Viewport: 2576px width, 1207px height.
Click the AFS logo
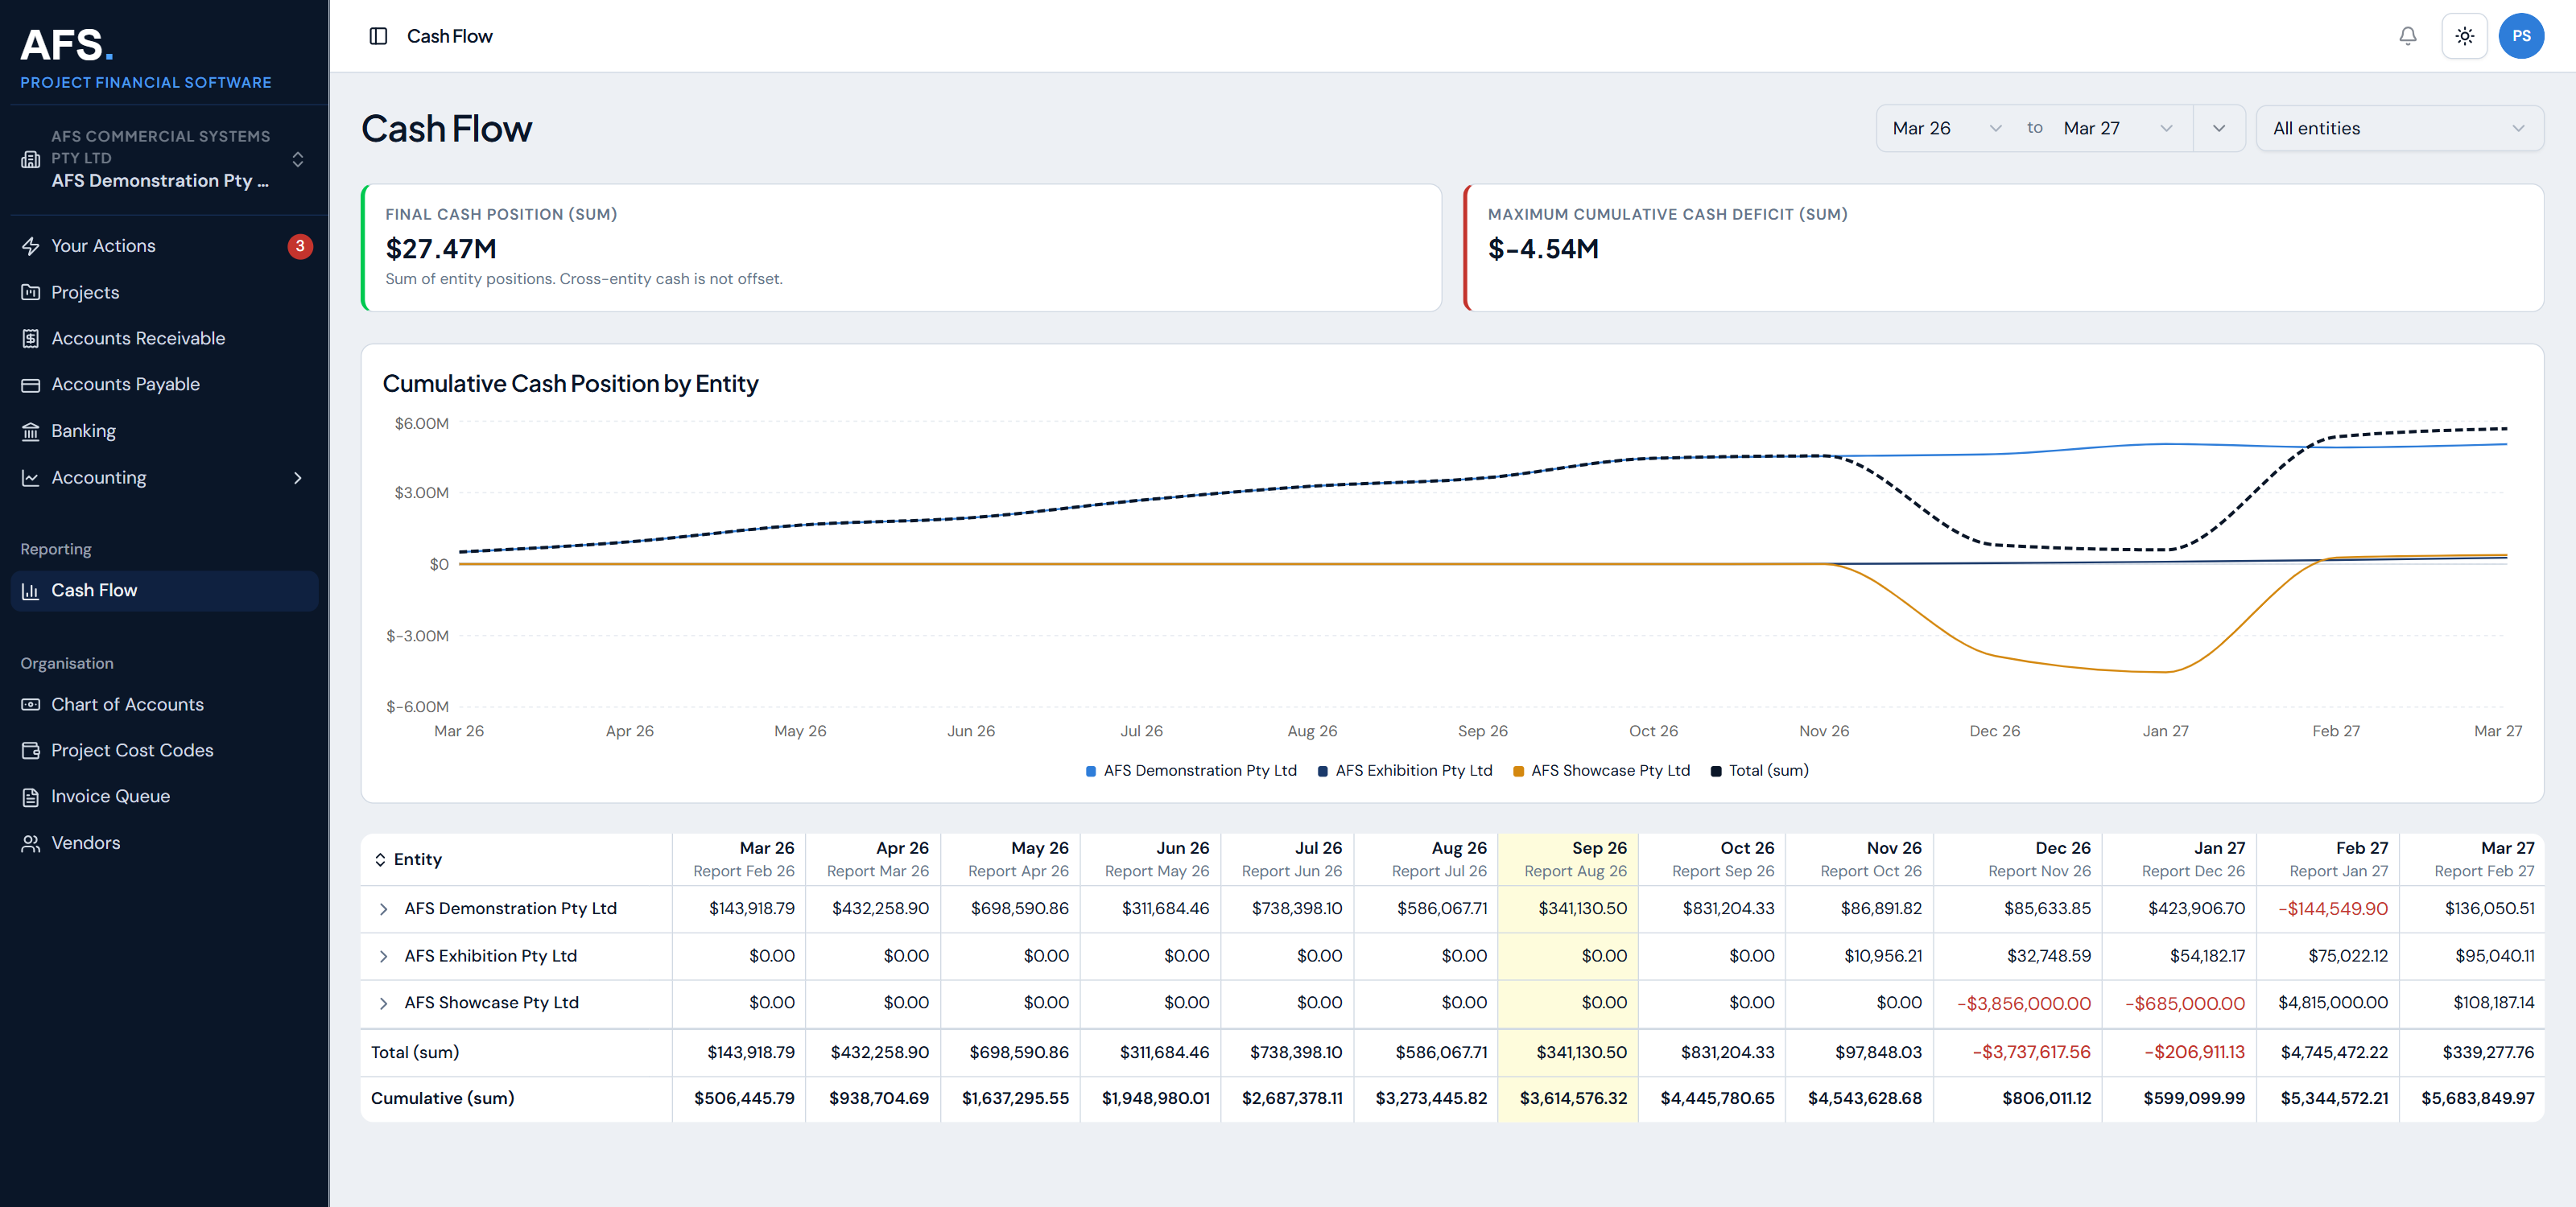[67, 45]
